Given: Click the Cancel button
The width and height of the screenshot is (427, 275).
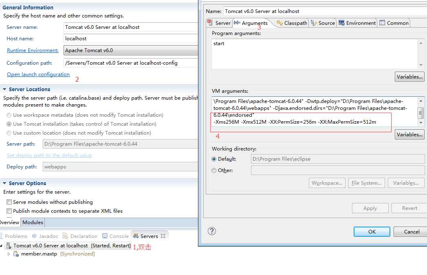Looking at the screenshot, I should (411, 232).
